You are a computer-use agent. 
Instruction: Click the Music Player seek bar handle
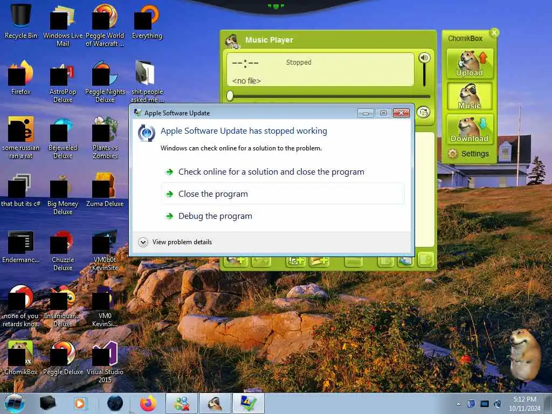point(230,96)
